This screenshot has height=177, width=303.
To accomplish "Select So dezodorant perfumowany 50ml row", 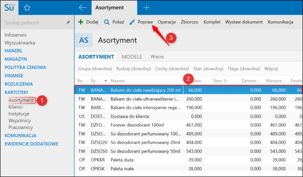I will tap(189, 151).
